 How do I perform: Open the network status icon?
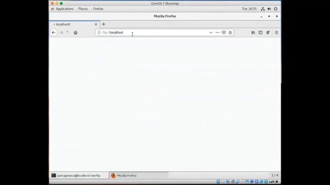pyautogui.click(x=262, y=9)
